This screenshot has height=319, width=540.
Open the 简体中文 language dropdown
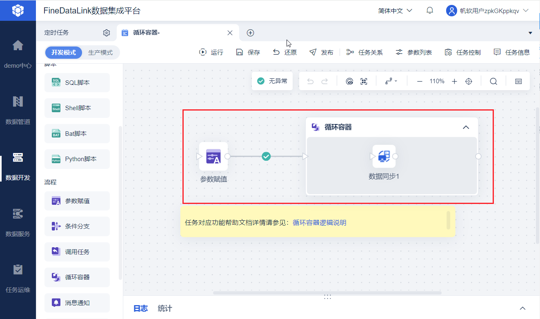click(x=395, y=11)
